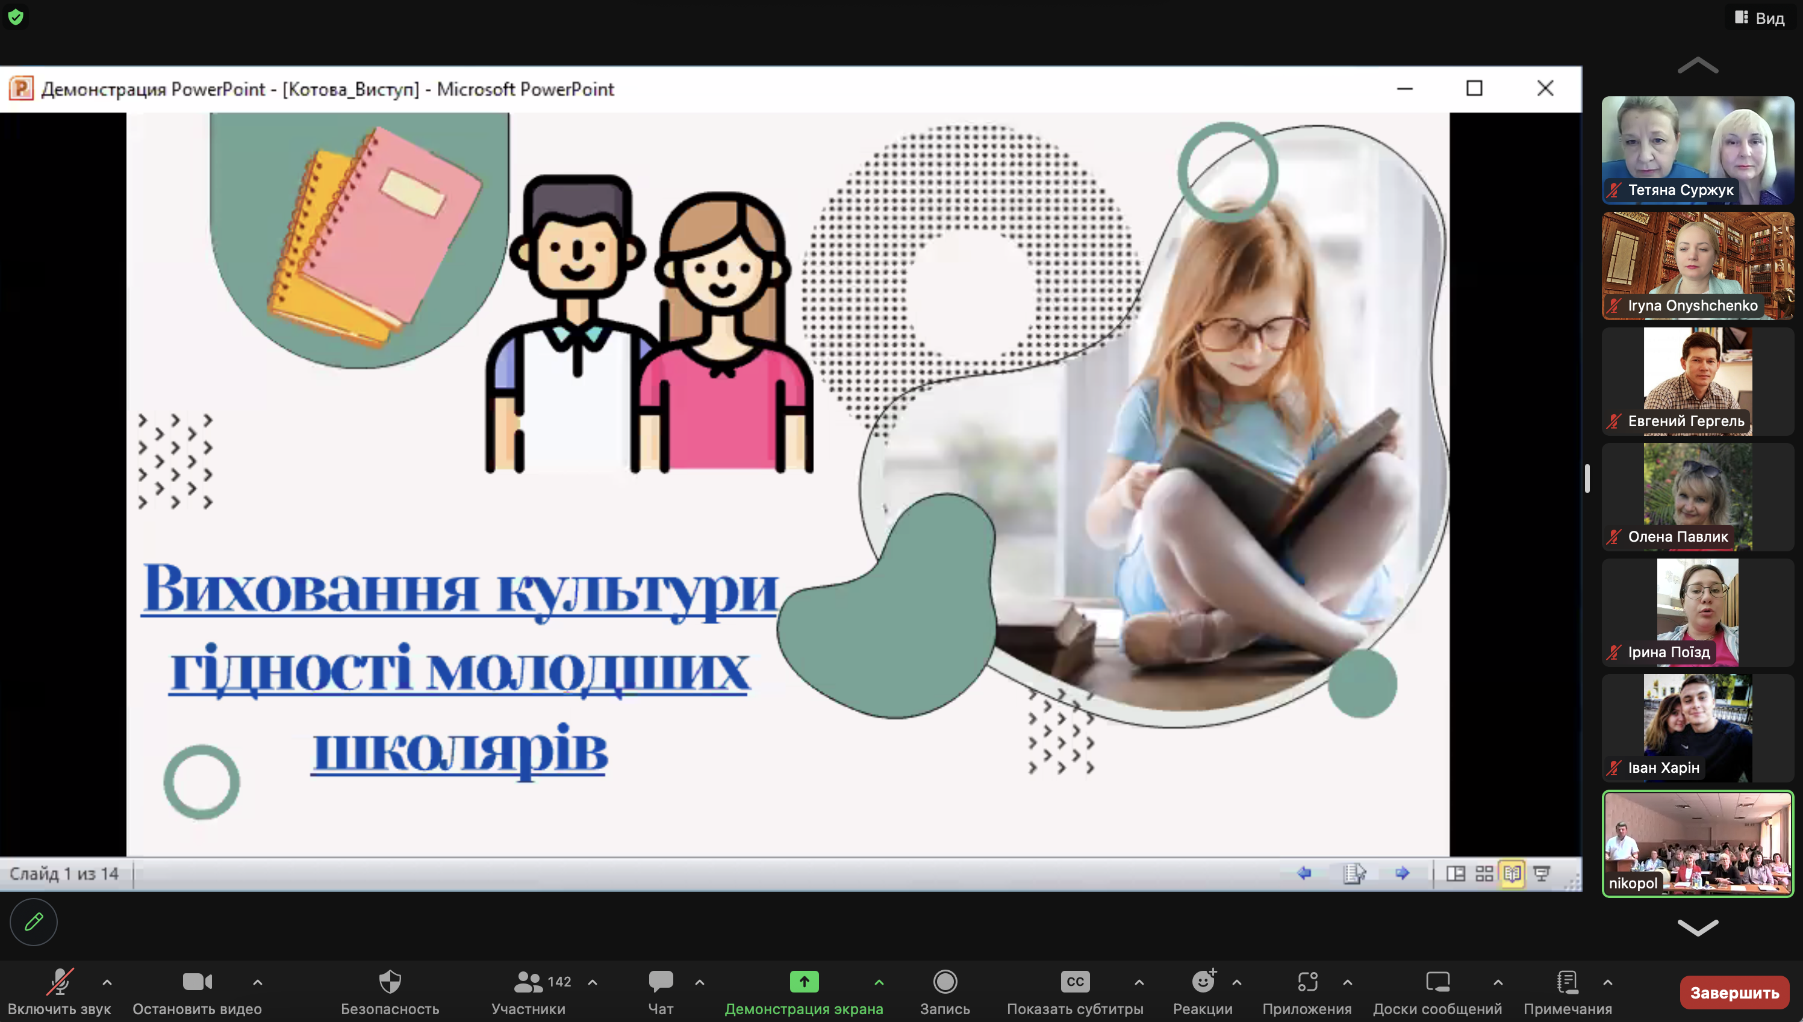Screen dimensions: 1803x1022
Task: End meeting with Завершить button
Action: click(1734, 993)
